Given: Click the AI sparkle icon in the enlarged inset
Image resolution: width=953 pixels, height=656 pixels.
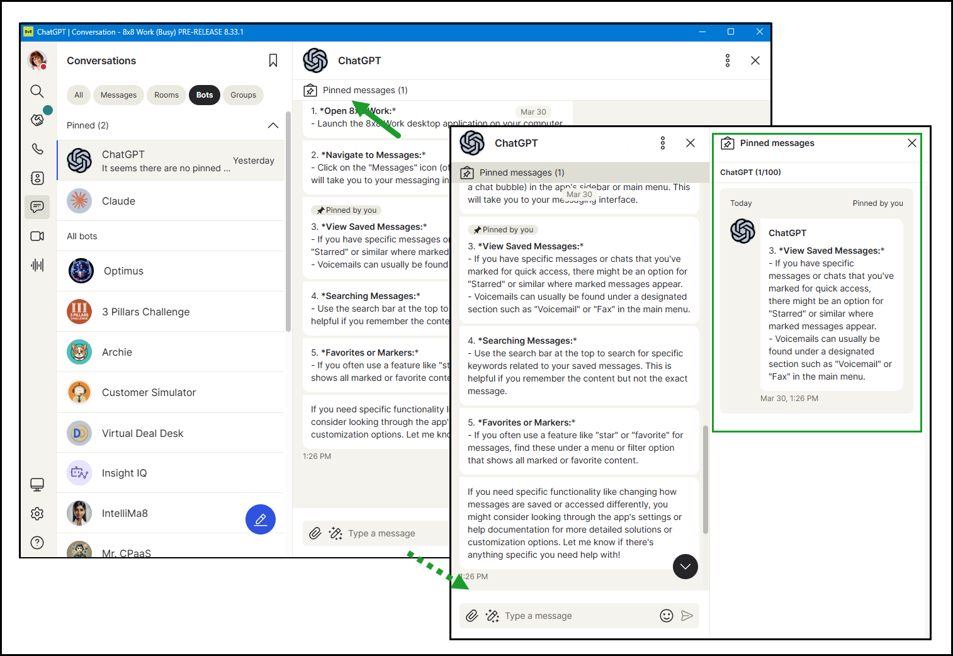Looking at the screenshot, I should tap(492, 616).
